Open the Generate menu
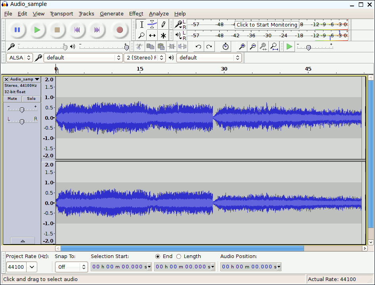This screenshot has height=285, width=375. click(112, 13)
